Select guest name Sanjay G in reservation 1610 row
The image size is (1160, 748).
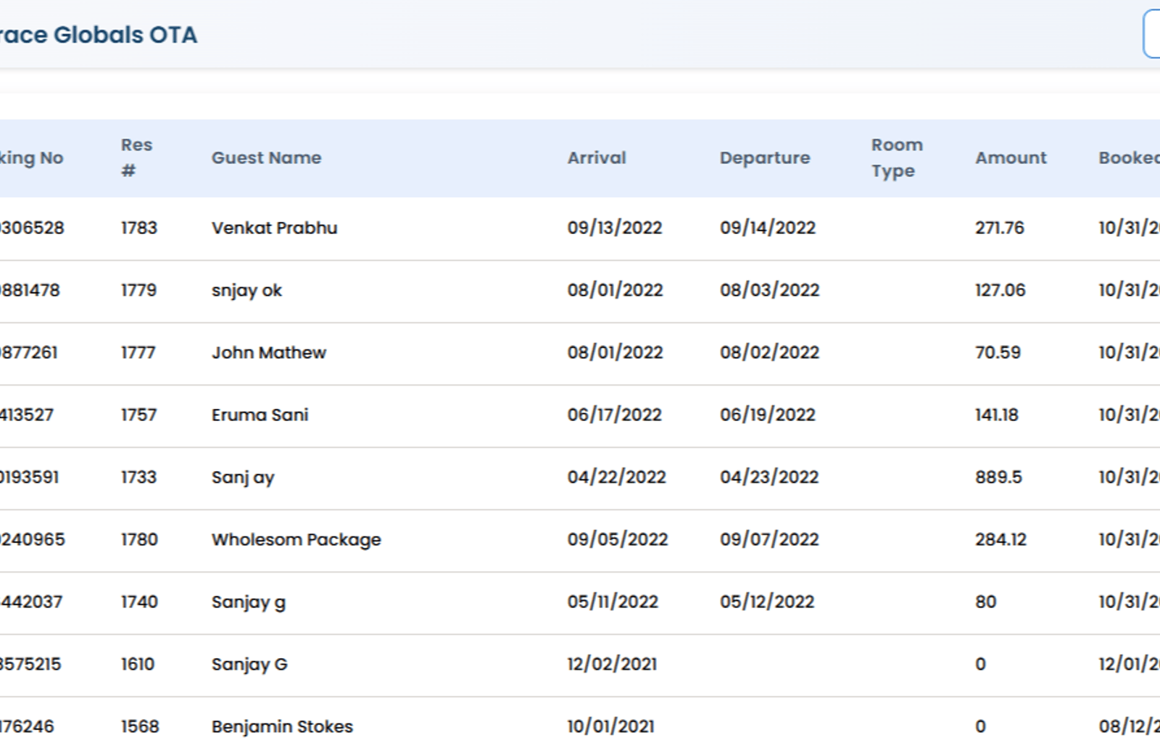[x=249, y=664]
